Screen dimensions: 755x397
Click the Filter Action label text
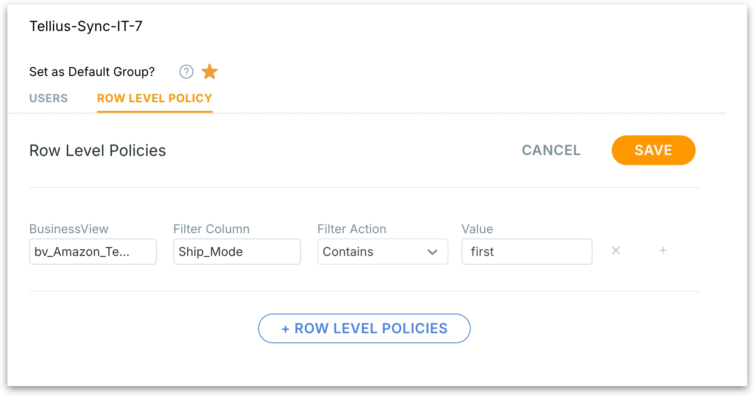[x=352, y=229]
